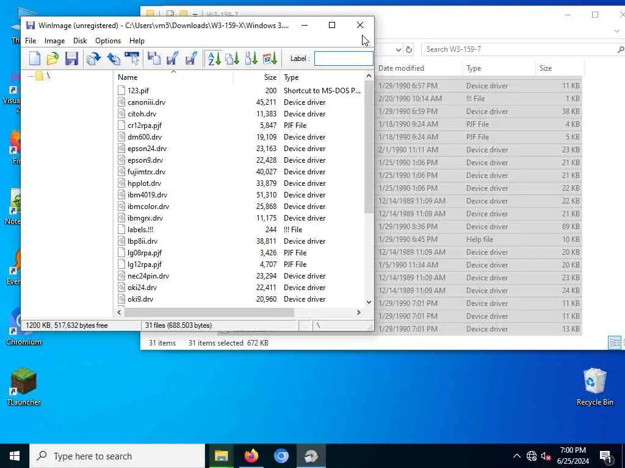
Task: Open Explorer address bar history dropdown
Action: click(x=398, y=50)
